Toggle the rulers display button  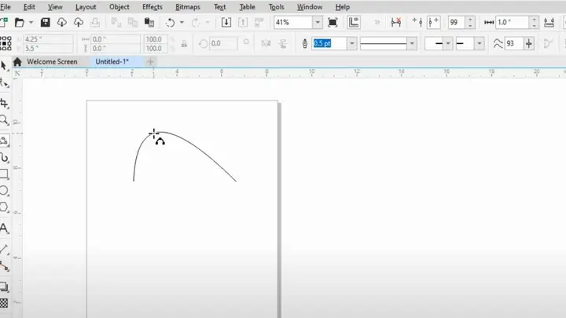click(x=354, y=22)
